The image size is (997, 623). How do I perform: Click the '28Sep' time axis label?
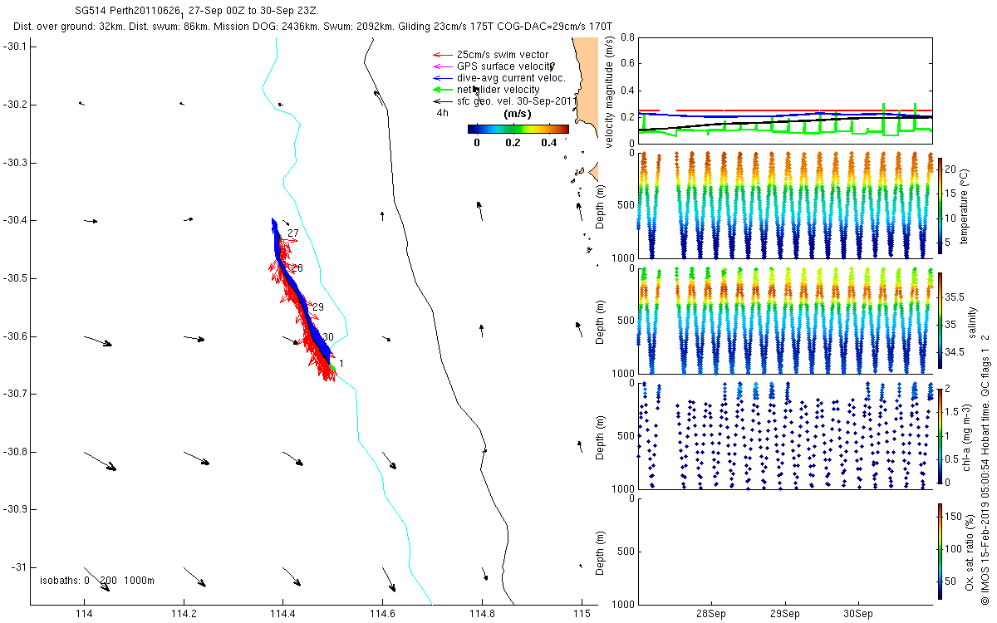[x=712, y=615]
